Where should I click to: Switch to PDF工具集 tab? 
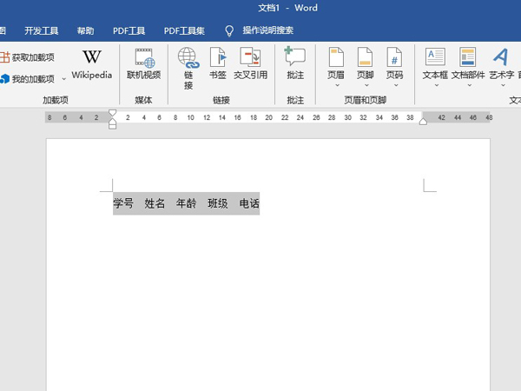click(184, 30)
